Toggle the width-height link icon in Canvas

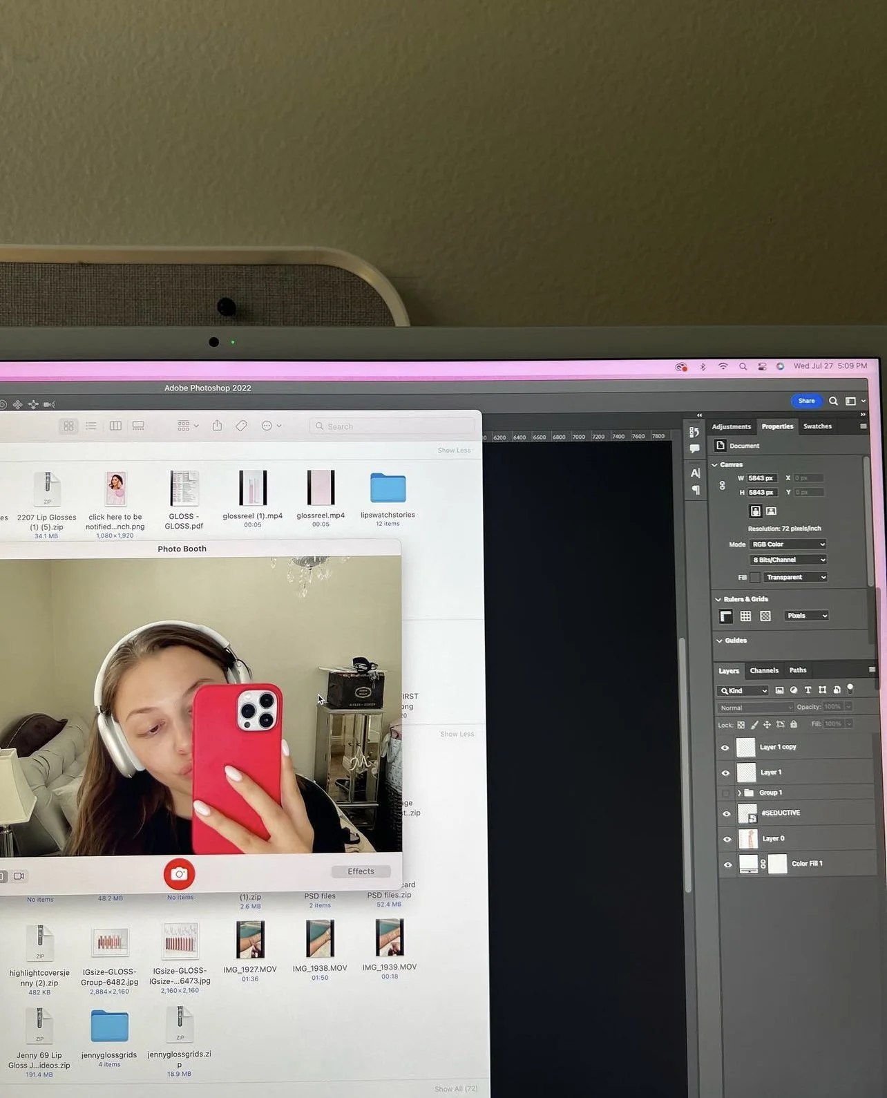coord(722,485)
